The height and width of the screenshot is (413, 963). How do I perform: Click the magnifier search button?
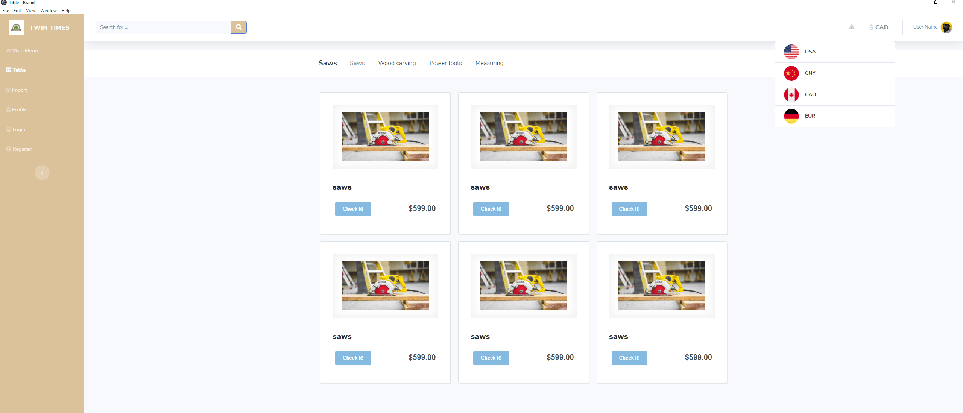point(238,27)
